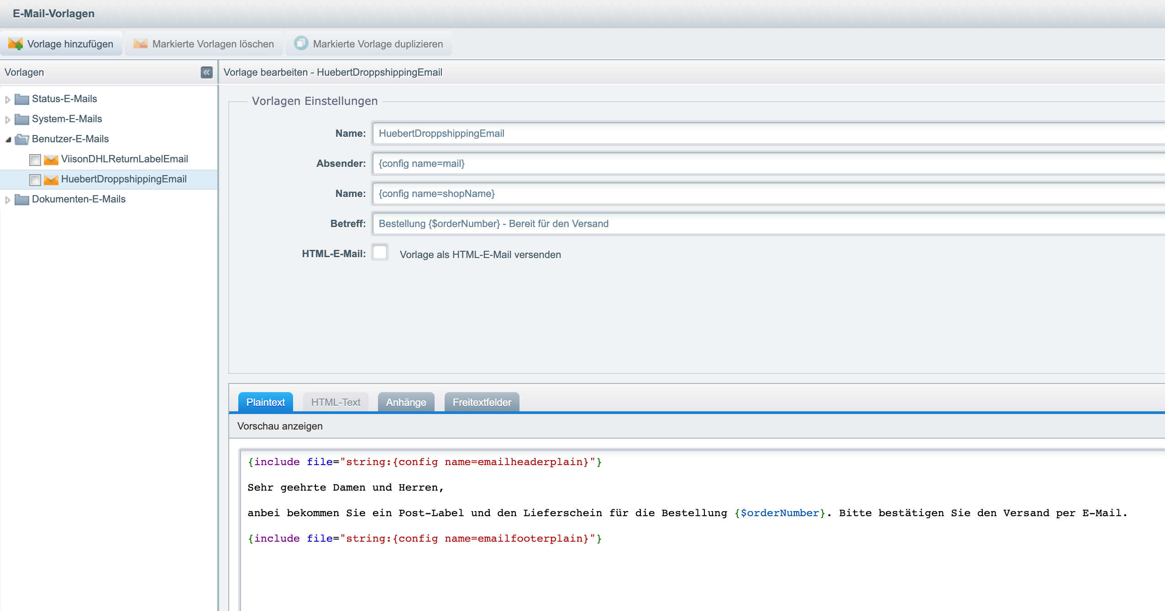Collapse the Vorlagen sidebar panel
Image resolution: width=1165 pixels, height=611 pixels.
click(x=207, y=72)
